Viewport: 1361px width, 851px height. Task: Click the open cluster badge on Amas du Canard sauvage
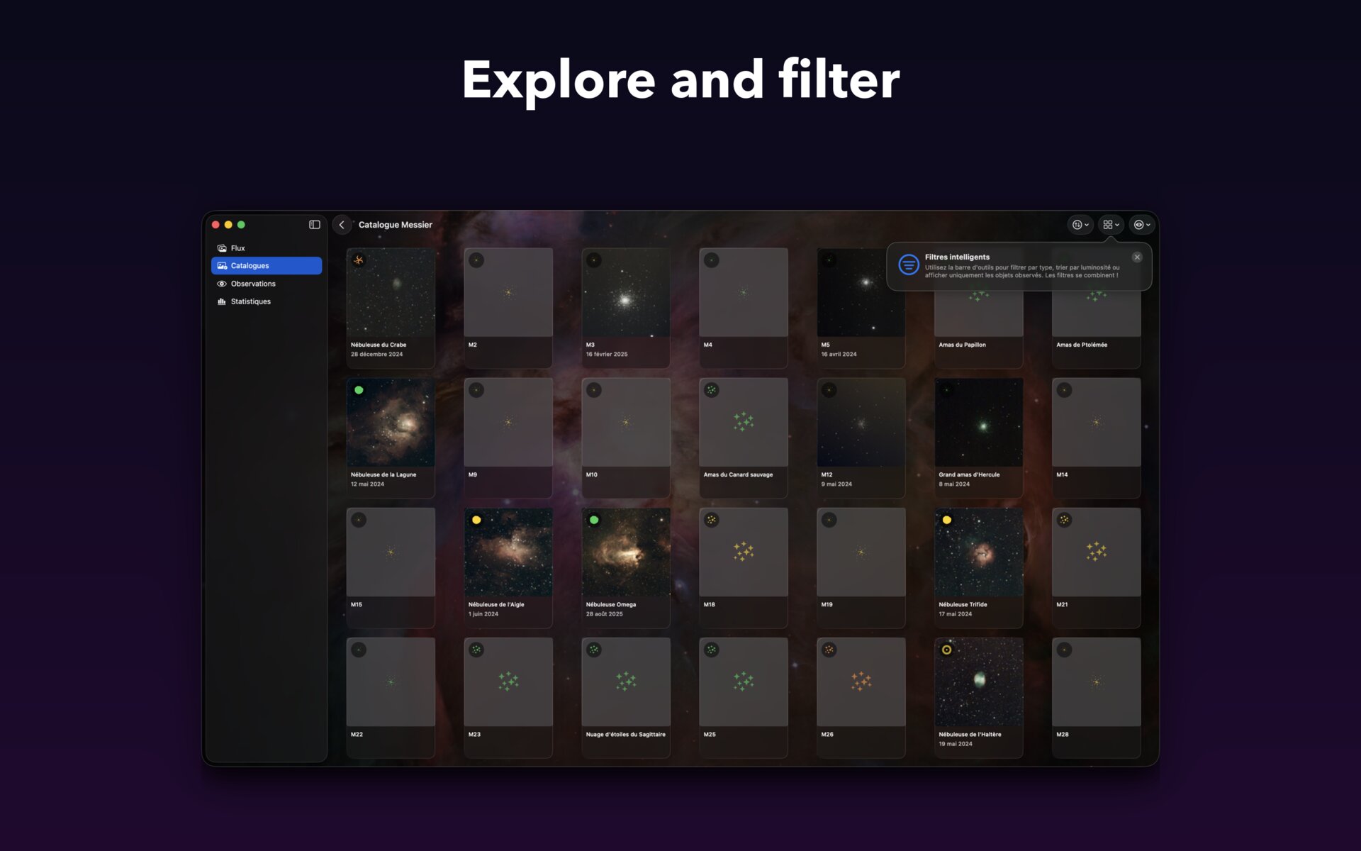point(712,390)
